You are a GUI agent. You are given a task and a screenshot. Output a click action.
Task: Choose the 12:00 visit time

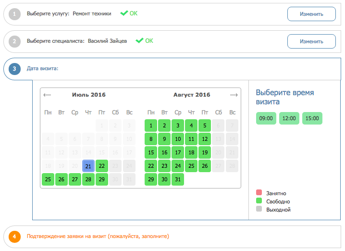(289, 118)
